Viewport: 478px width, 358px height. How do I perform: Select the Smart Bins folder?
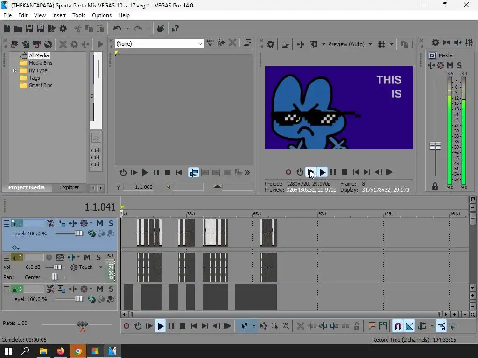coord(41,85)
